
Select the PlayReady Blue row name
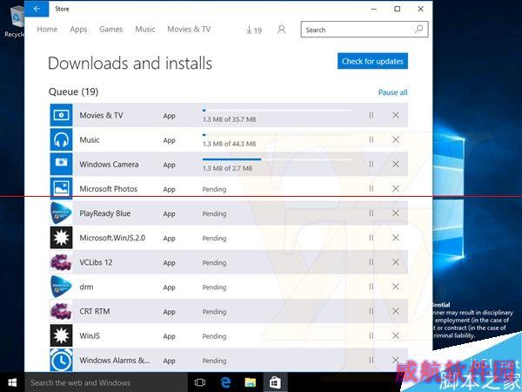105,213
